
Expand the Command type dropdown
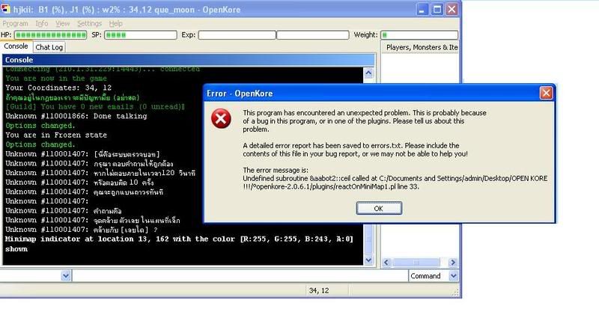pyautogui.click(x=451, y=276)
